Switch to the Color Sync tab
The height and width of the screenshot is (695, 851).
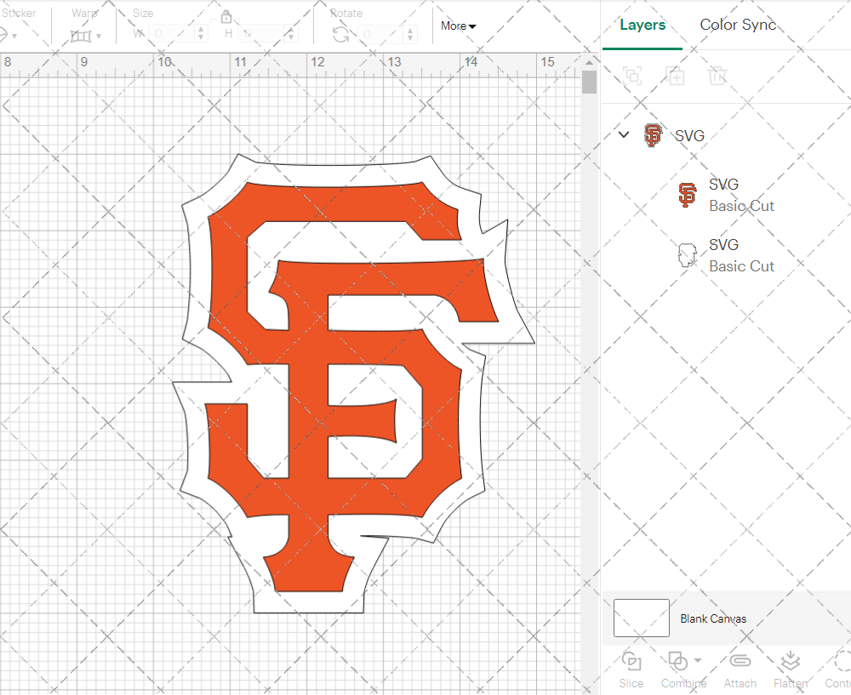pyautogui.click(x=738, y=25)
